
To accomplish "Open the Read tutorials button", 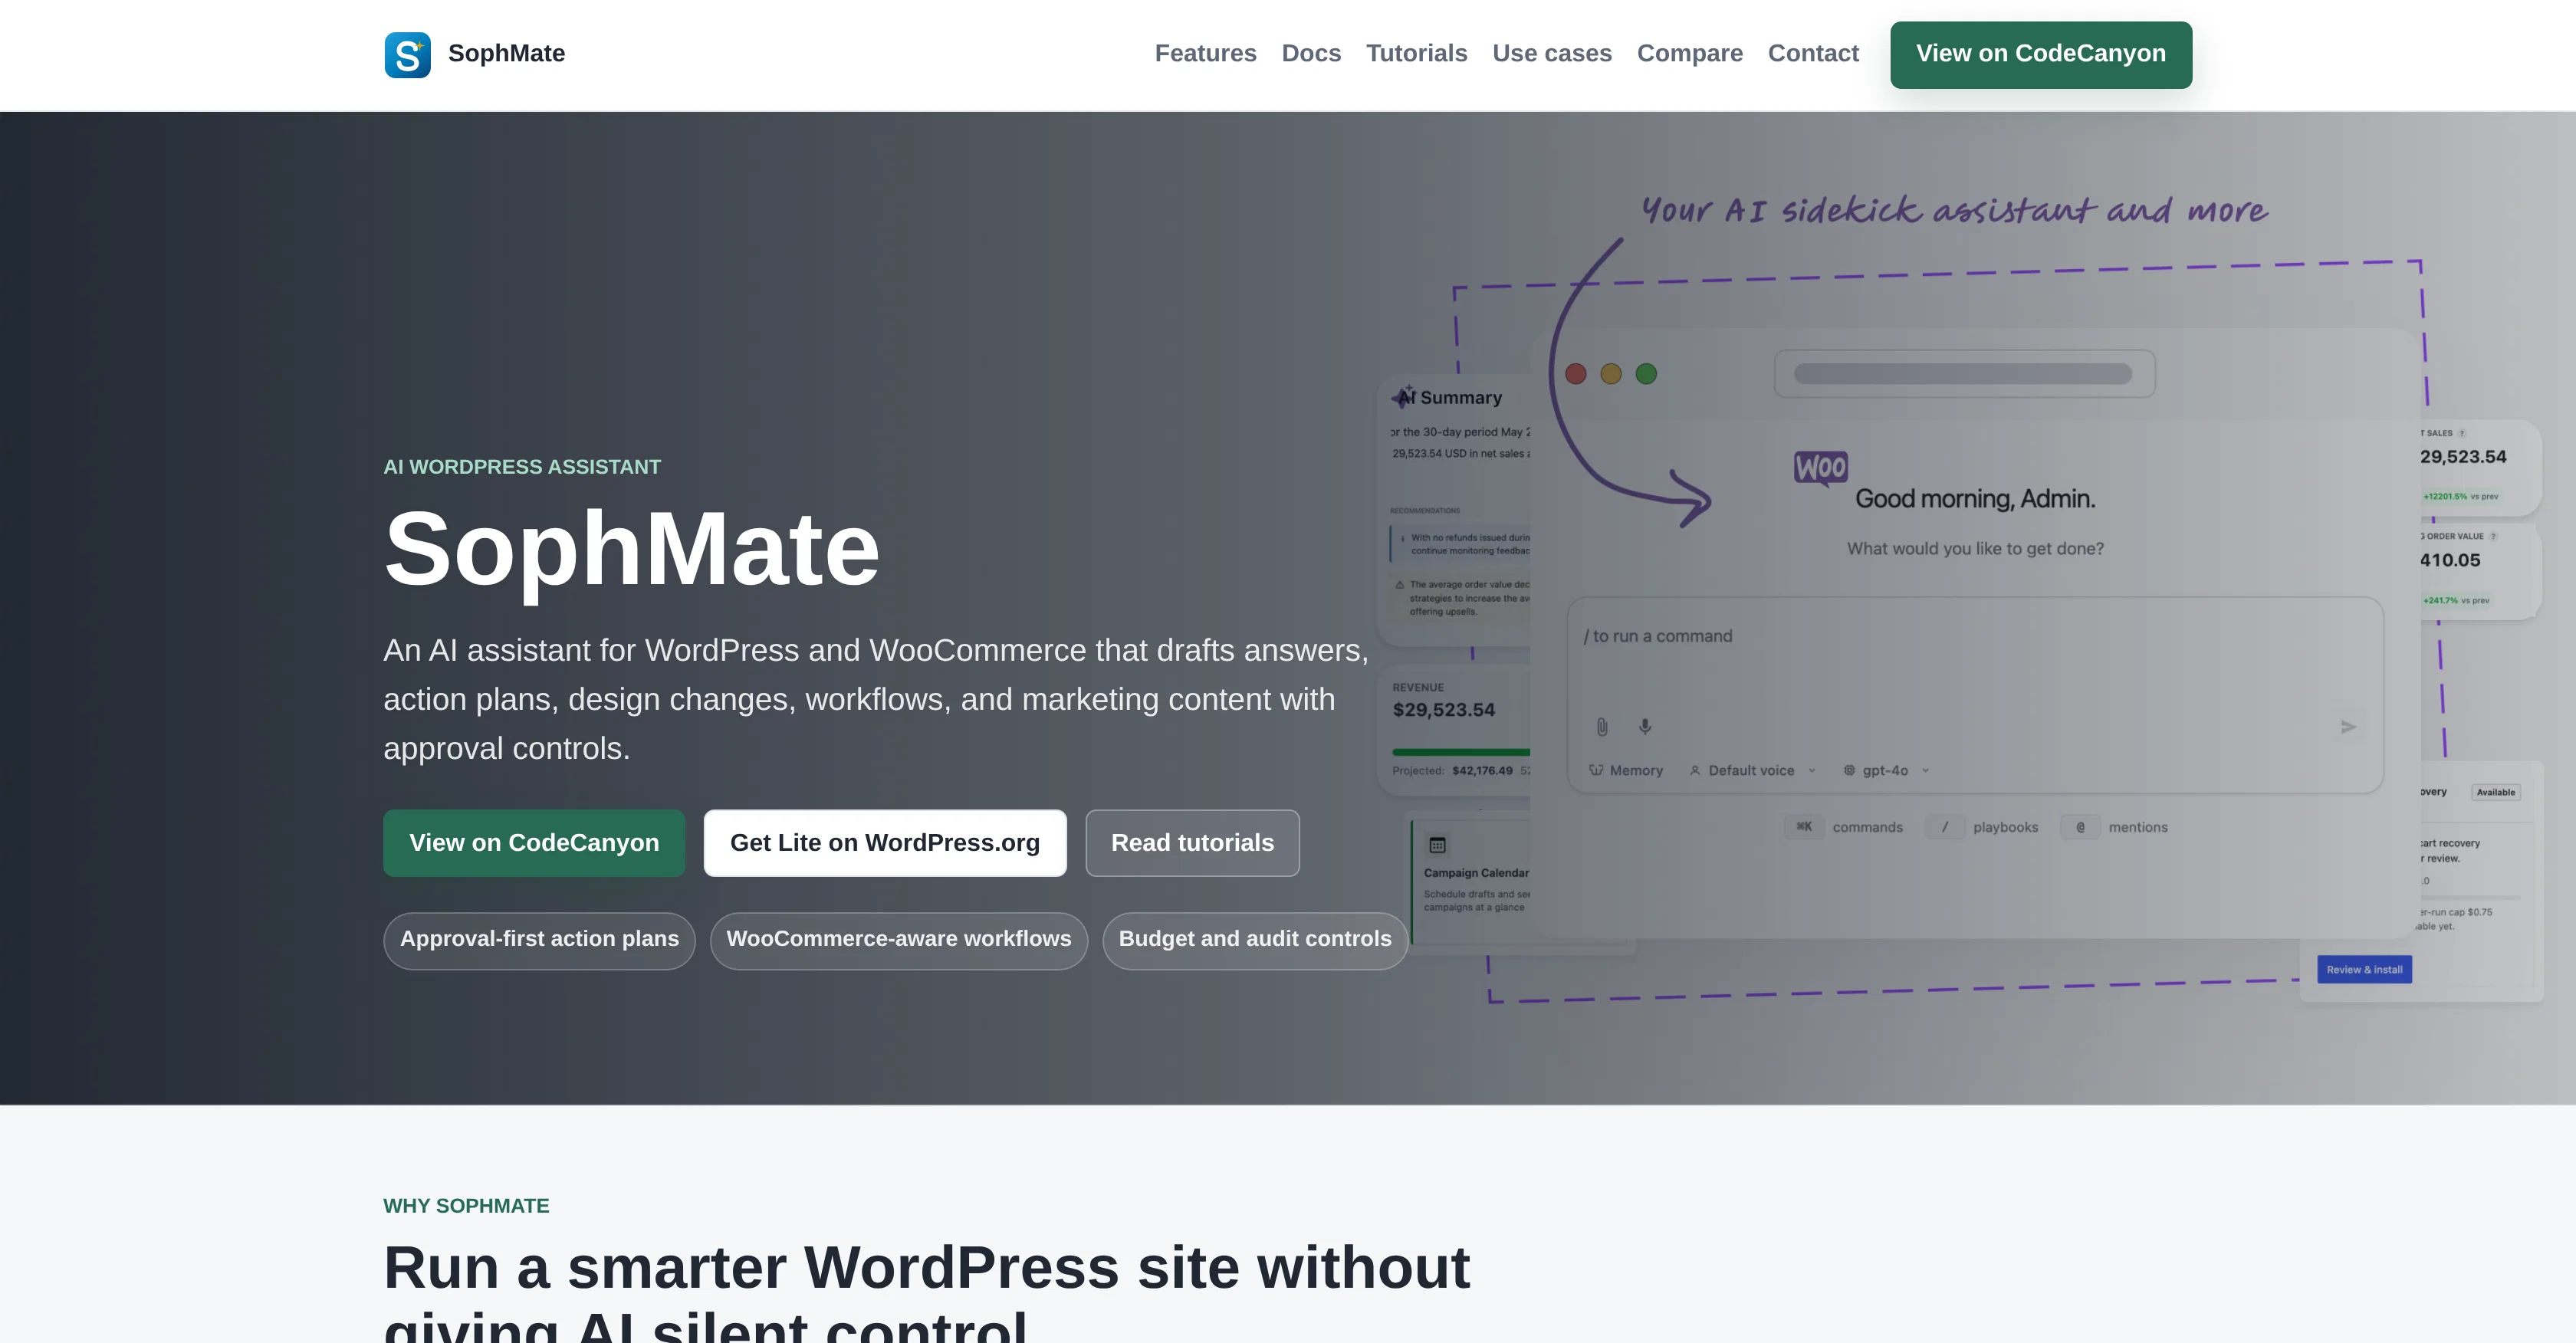I will coord(1192,842).
